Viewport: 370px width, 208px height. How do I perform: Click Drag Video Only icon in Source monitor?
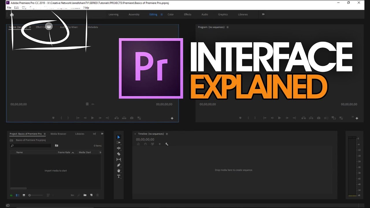tap(87, 104)
